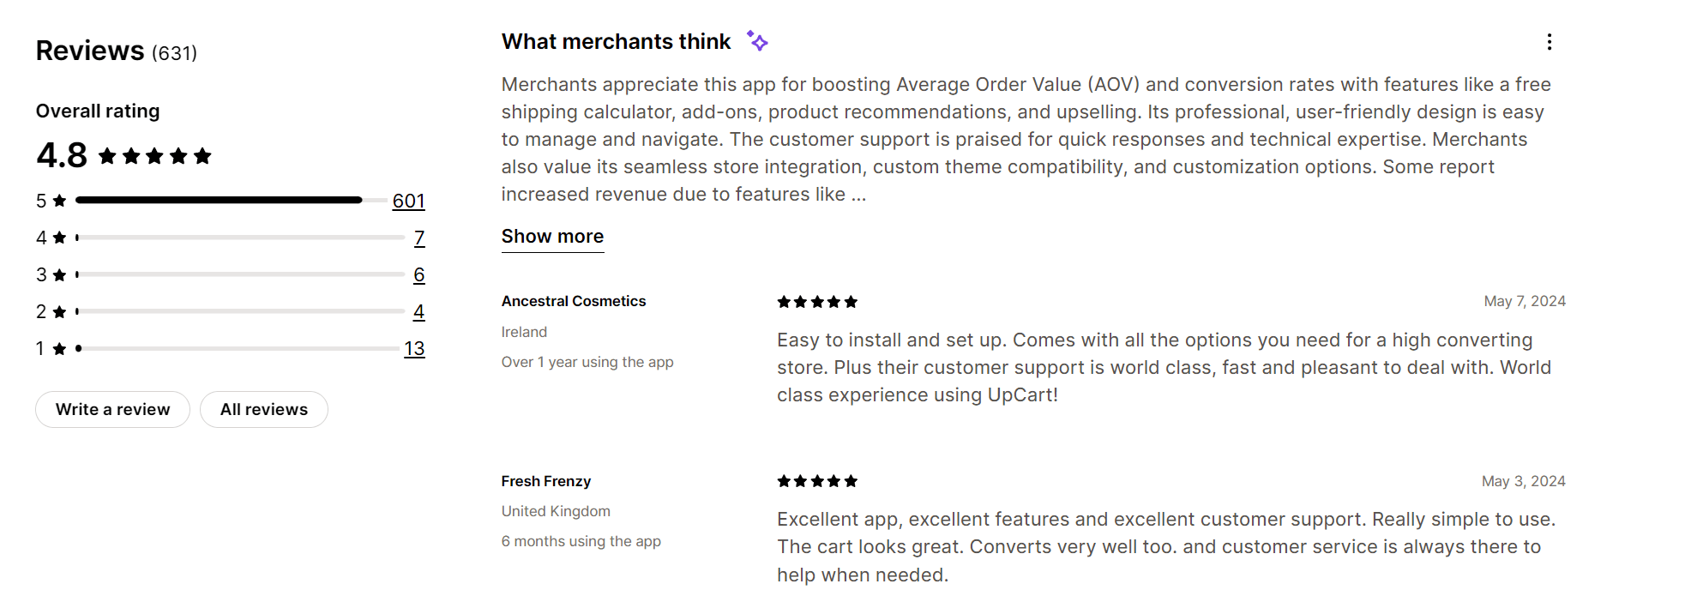
Task: Click the star icon beside the 3-star row
Action: tap(58, 274)
